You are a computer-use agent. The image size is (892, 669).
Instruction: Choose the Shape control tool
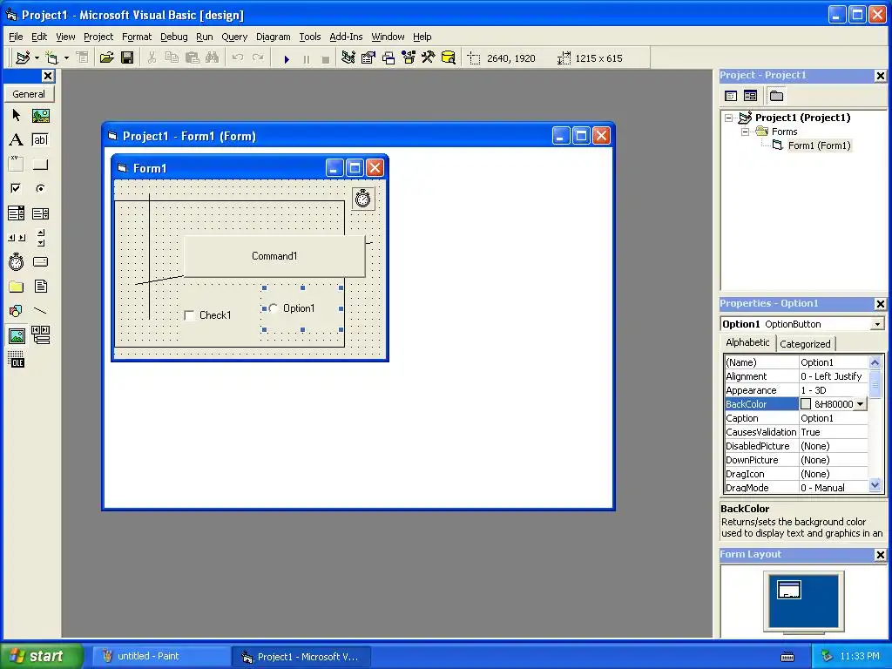point(16,311)
